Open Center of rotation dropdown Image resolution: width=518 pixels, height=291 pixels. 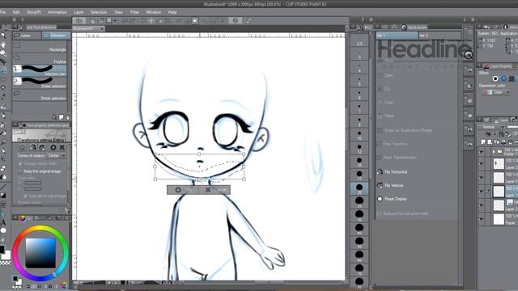click(56, 155)
